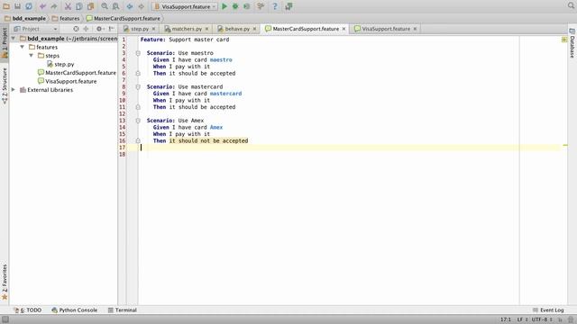The height and width of the screenshot is (324, 577).
Task: Expand External Libraries node
Action: (x=14, y=90)
